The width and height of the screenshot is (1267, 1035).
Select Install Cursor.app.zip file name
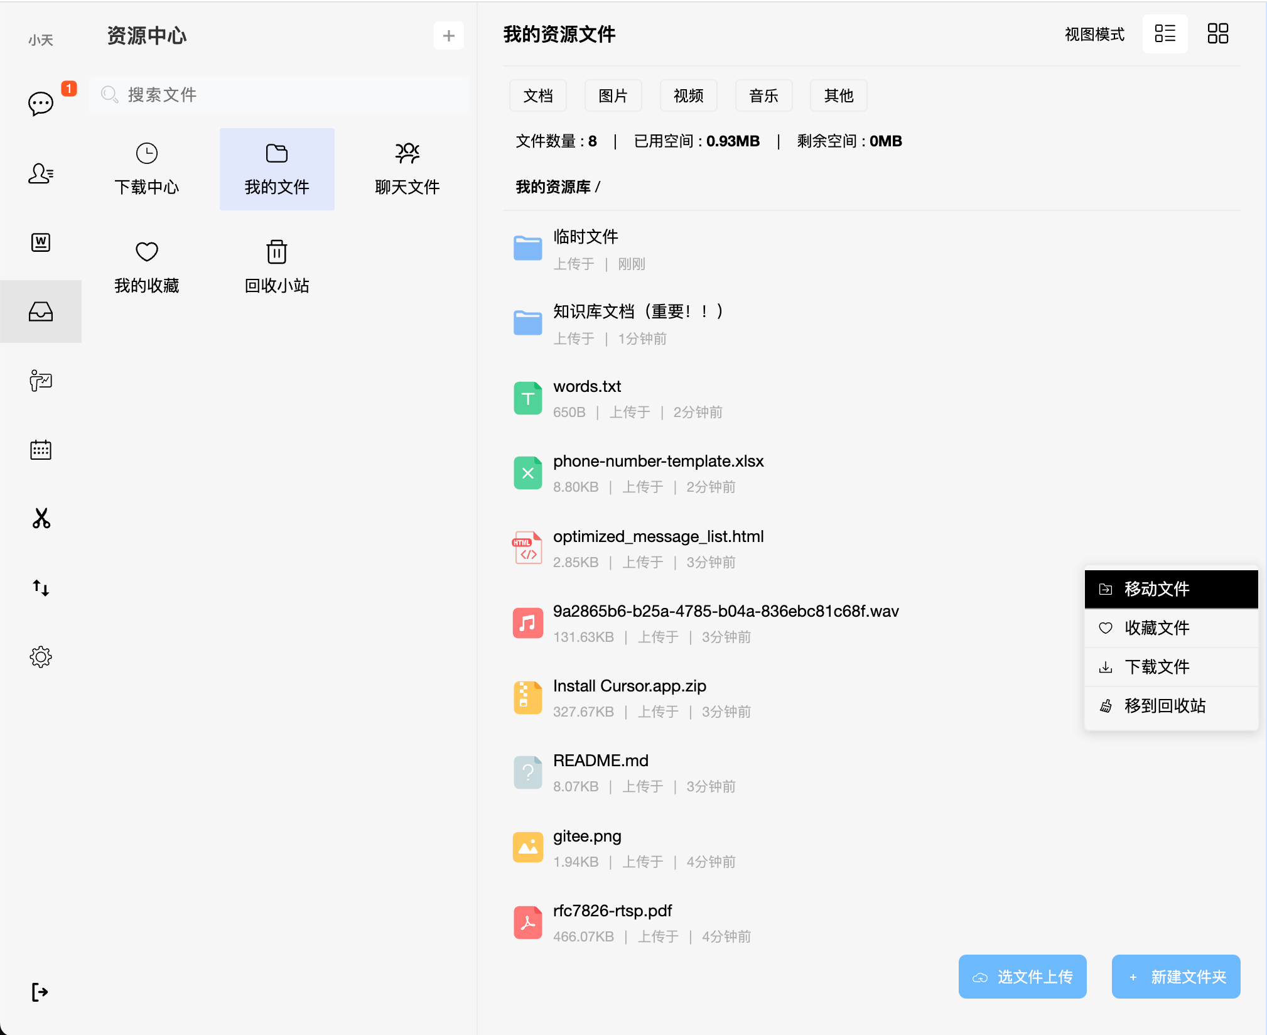tap(630, 686)
